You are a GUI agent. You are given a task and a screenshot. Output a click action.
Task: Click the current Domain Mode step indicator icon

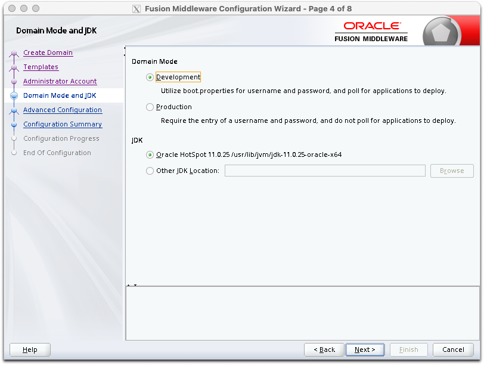(x=14, y=96)
